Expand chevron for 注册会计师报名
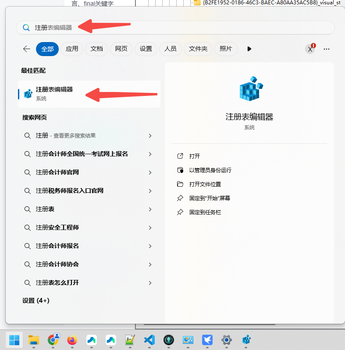Image resolution: width=345 pixels, height=350 pixels. click(150, 246)
